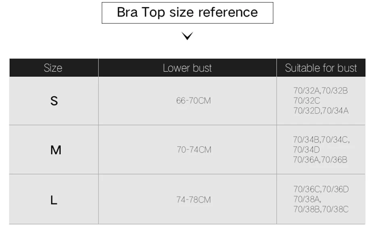This screenshot has width=375, height=232.
Task: Click the M size cell
Action: (54, 150)
